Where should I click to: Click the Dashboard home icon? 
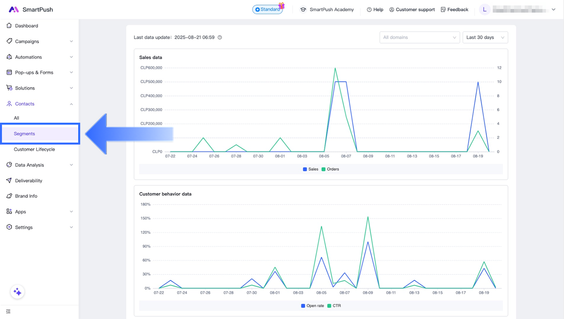point(9,26)
